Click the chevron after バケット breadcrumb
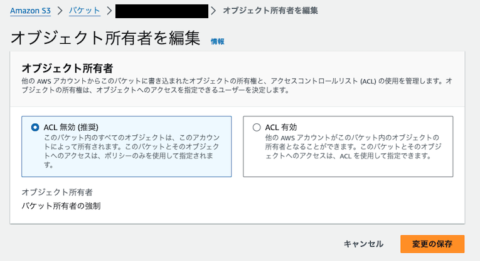The width and height of the screenshot is (480, 261). 109,11
